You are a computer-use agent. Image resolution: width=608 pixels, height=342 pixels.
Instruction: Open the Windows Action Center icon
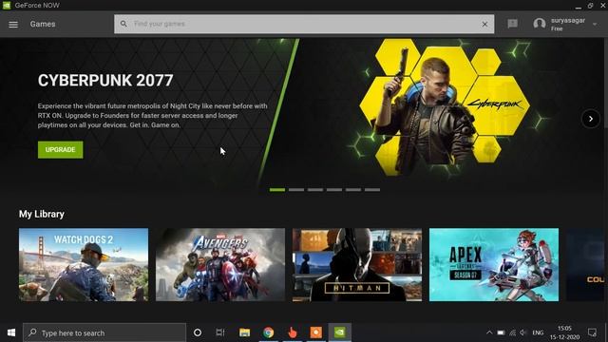(592, 332)
